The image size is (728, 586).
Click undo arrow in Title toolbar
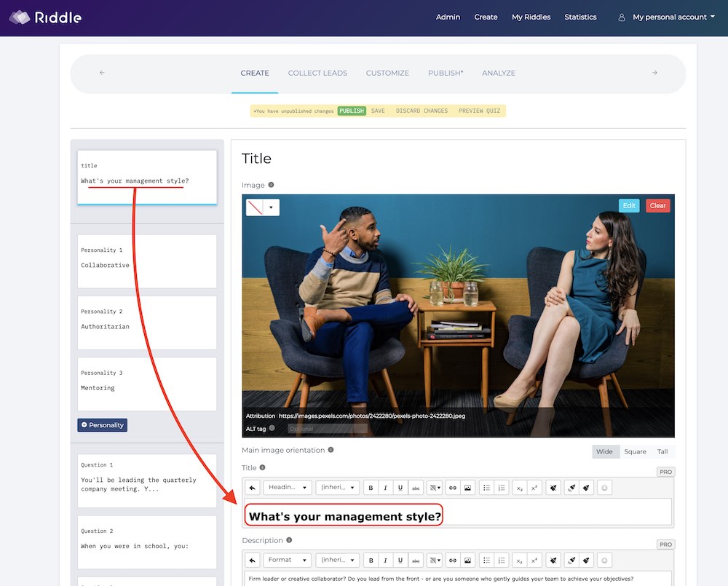click(x=252, y=488)
